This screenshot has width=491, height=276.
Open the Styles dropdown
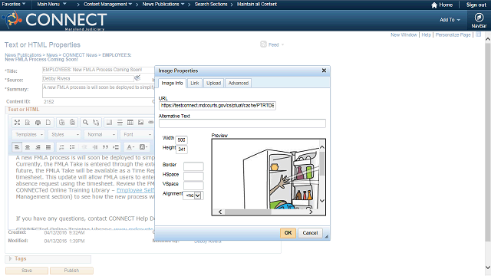tap(64, 135)
